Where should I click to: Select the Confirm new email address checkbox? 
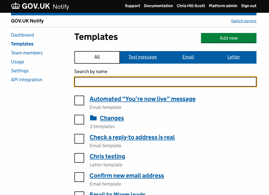tap(79, 177)
